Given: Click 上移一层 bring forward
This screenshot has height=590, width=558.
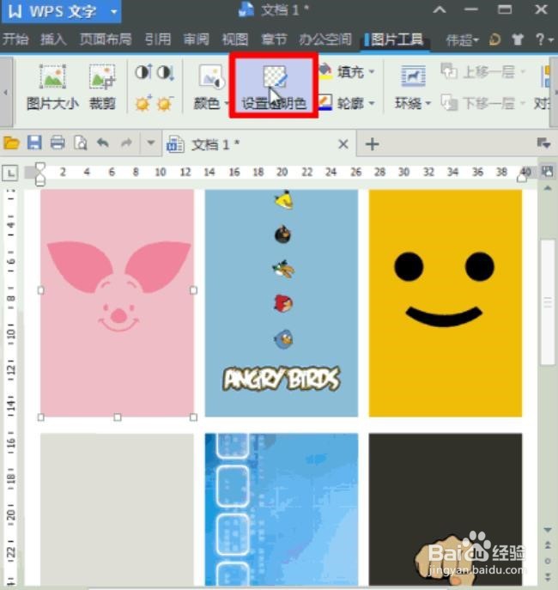Looking at the screenshot, I should click(x=477, y=71).
